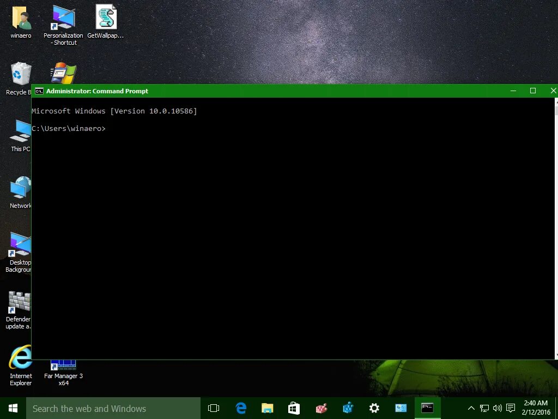Select the Far Manager 3 x64 icon
Image resolution: width=558 pixels, height=419 pixels.
[x=63, y=365]
